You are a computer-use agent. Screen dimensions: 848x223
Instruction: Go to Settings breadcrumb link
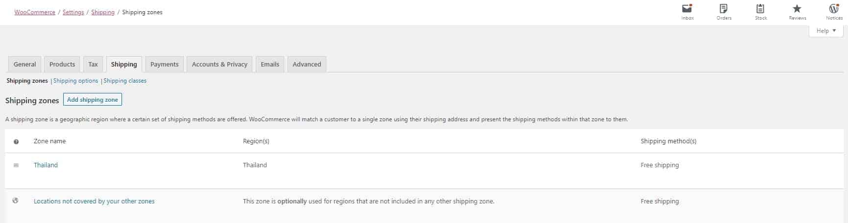(x=73, y=12)
